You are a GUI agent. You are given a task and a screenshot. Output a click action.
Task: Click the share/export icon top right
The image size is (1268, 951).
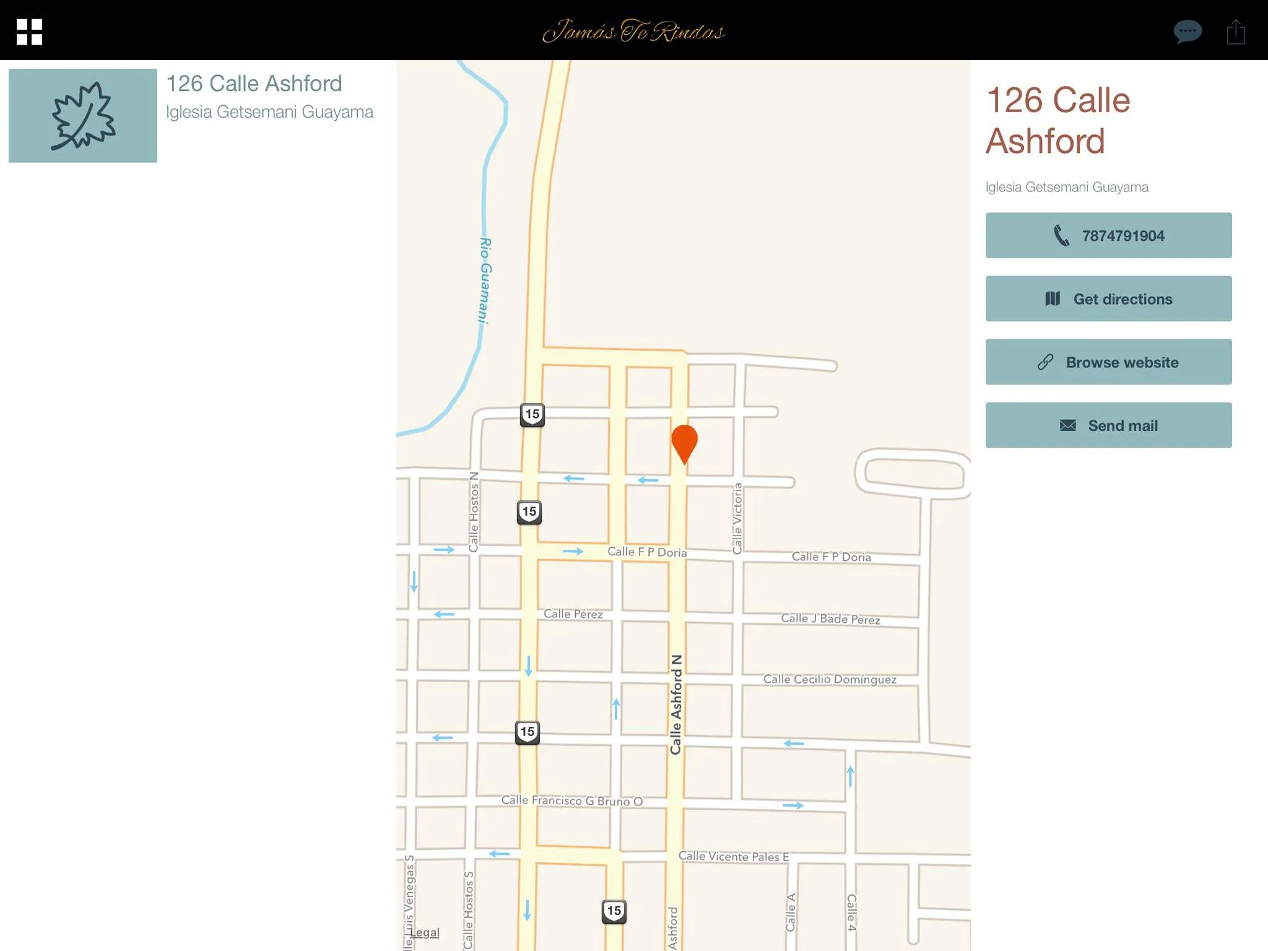coord(1236,29)
